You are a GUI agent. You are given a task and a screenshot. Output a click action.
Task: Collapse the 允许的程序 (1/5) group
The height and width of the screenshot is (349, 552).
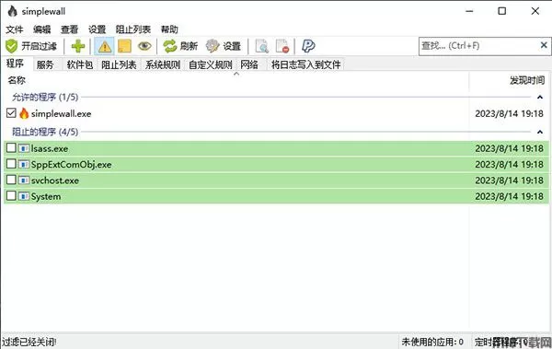(x=540, y=97)
